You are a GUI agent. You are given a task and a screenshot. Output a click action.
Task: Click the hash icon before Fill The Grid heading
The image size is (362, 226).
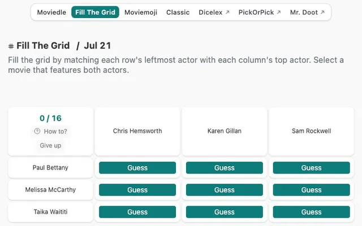tap(11, 46)
